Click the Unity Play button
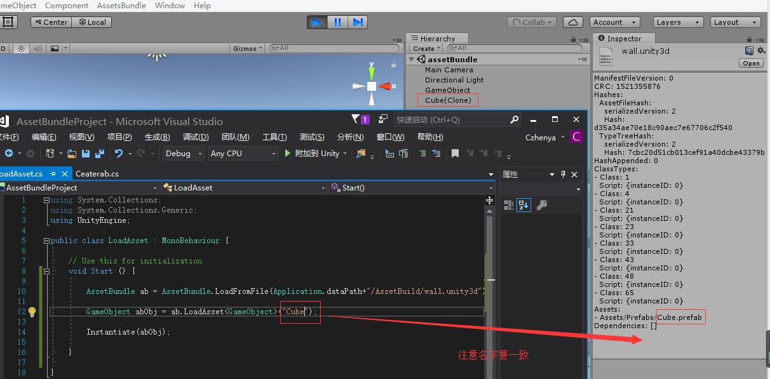This screenshot has height=379, width=770. pos(317,22)
